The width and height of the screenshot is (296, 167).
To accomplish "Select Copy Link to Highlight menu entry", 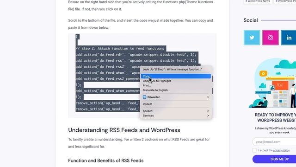I will point(176,81).
